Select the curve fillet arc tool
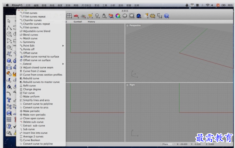The image size is (235, 148). point(9,93)
